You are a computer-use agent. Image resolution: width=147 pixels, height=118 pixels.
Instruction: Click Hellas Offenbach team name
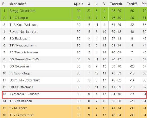pos(21,87)
